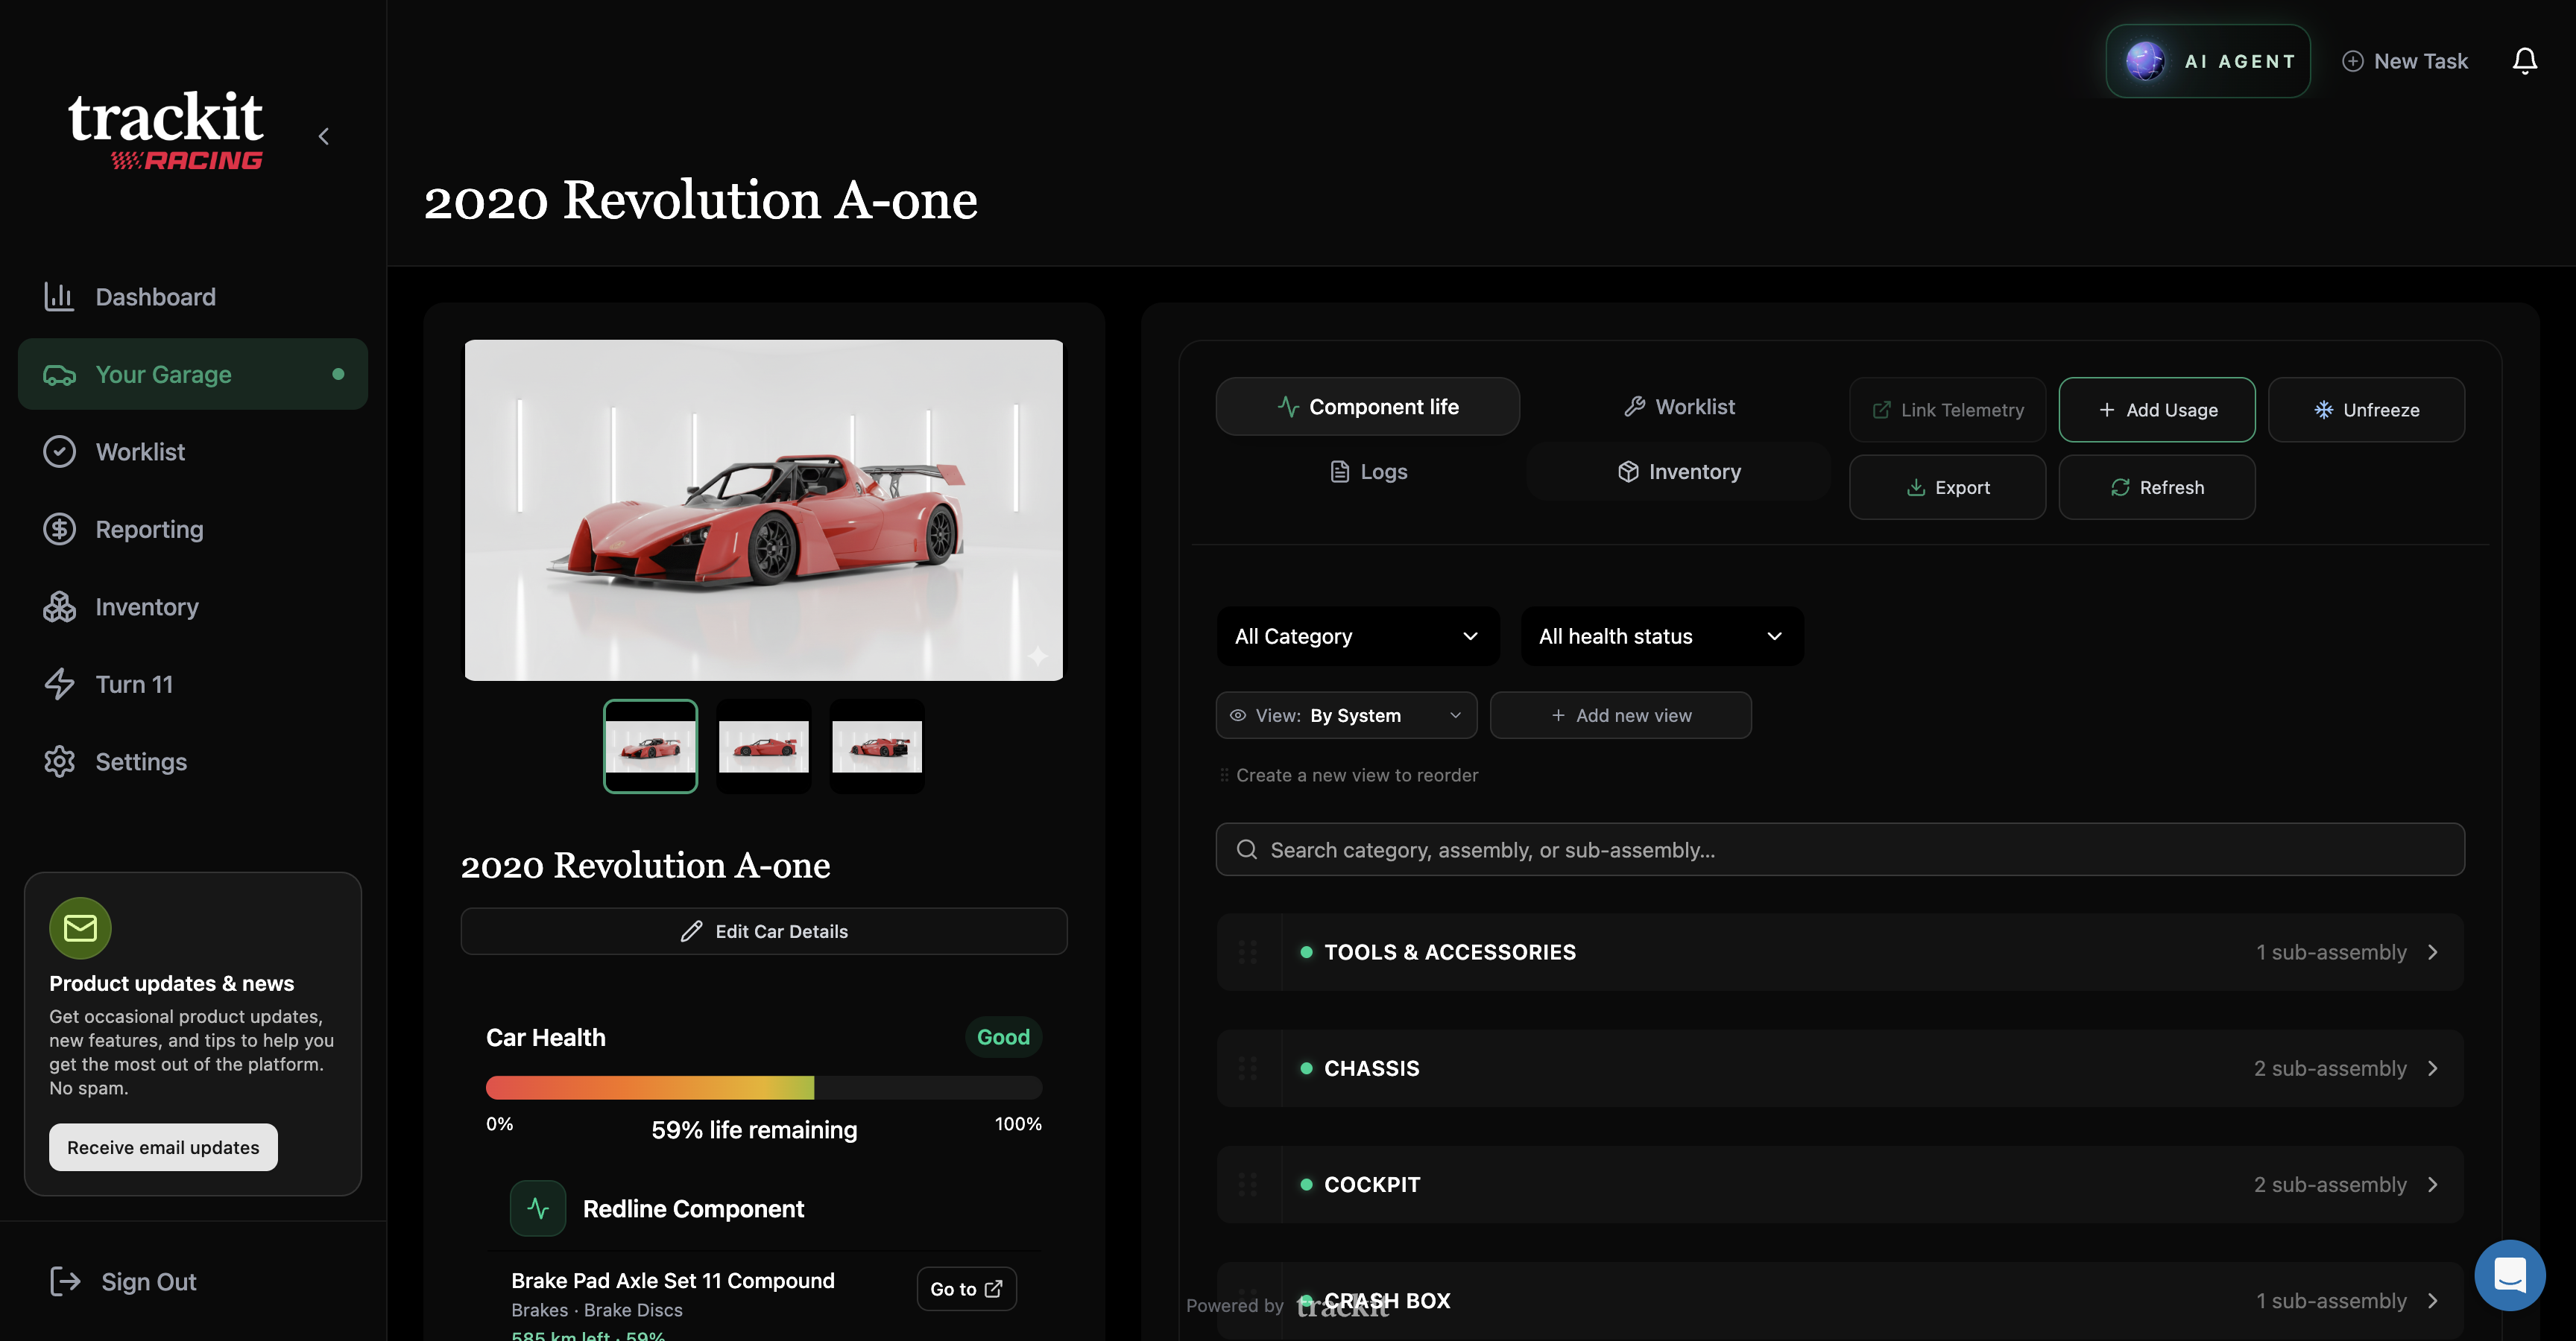The height and width of the screenshot is (1341, 2576).
Task: Click the Settings gear icon
Action: pyautogui.click(x=59, y=761)
